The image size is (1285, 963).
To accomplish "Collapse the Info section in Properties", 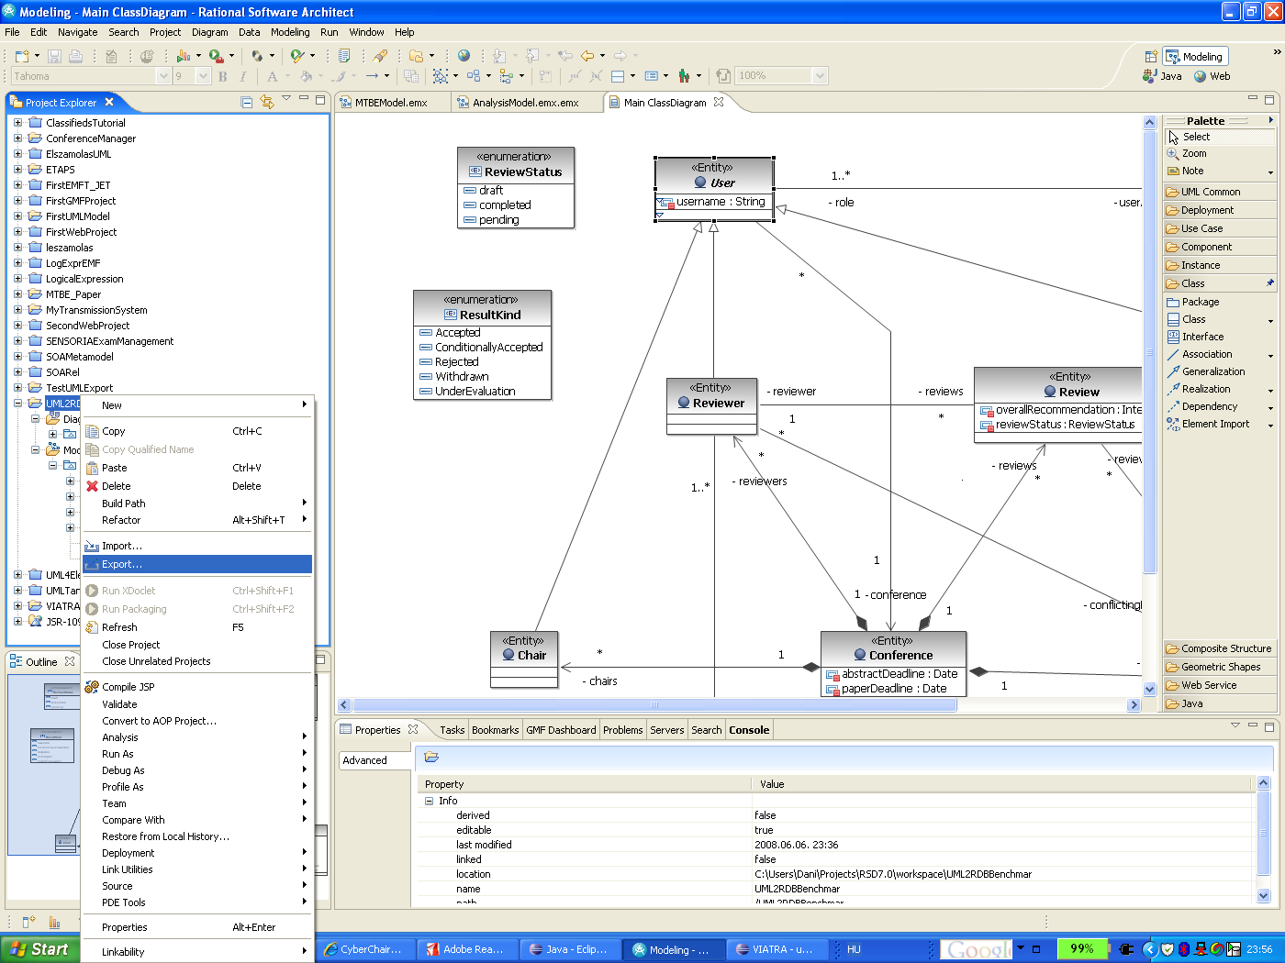I will tap(429, 801).
